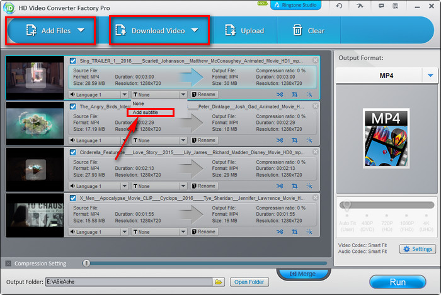Rename the Cinderella output file
The height and width of the screenshot is (295, 441).
(x=204, y=186)
